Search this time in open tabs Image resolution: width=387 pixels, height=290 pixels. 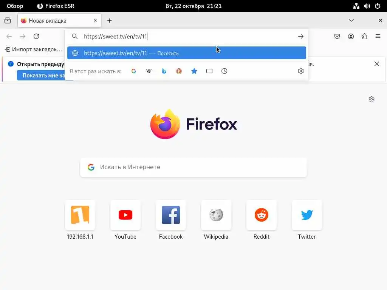click(209, 71)
